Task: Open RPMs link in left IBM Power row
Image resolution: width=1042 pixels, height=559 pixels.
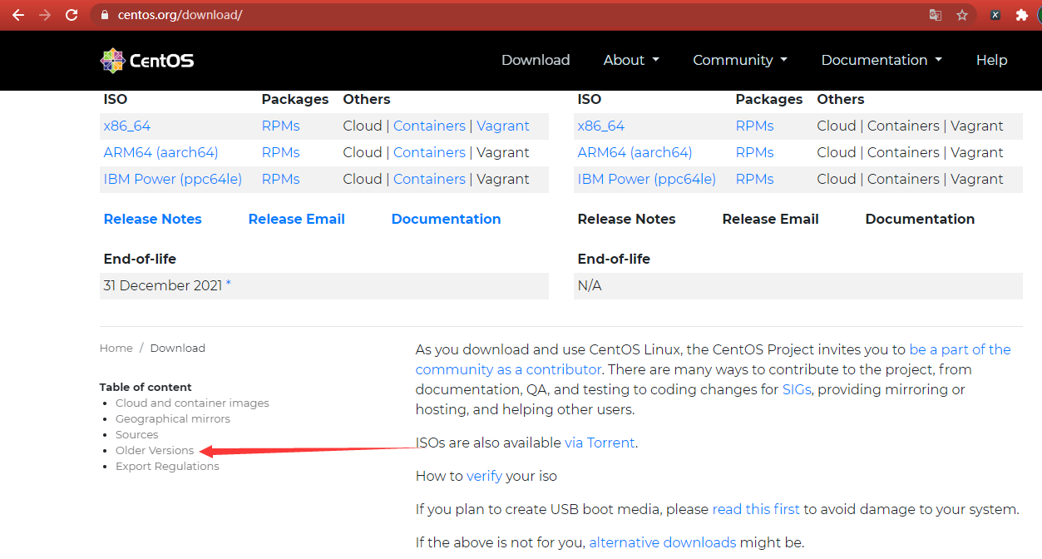Action: tap(280, 179)
